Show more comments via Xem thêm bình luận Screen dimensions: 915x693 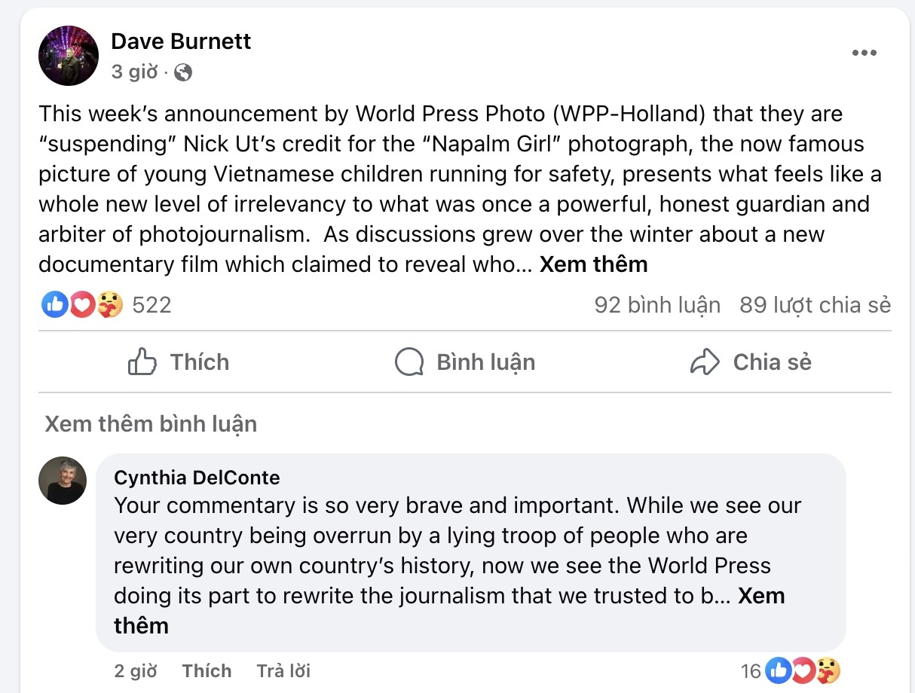click(151, 424)
